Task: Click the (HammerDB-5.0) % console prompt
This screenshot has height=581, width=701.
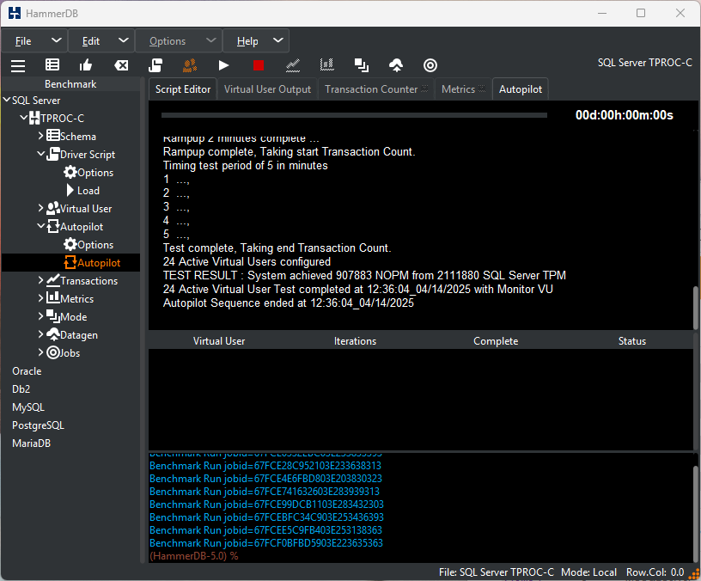Action: (193, 556)
